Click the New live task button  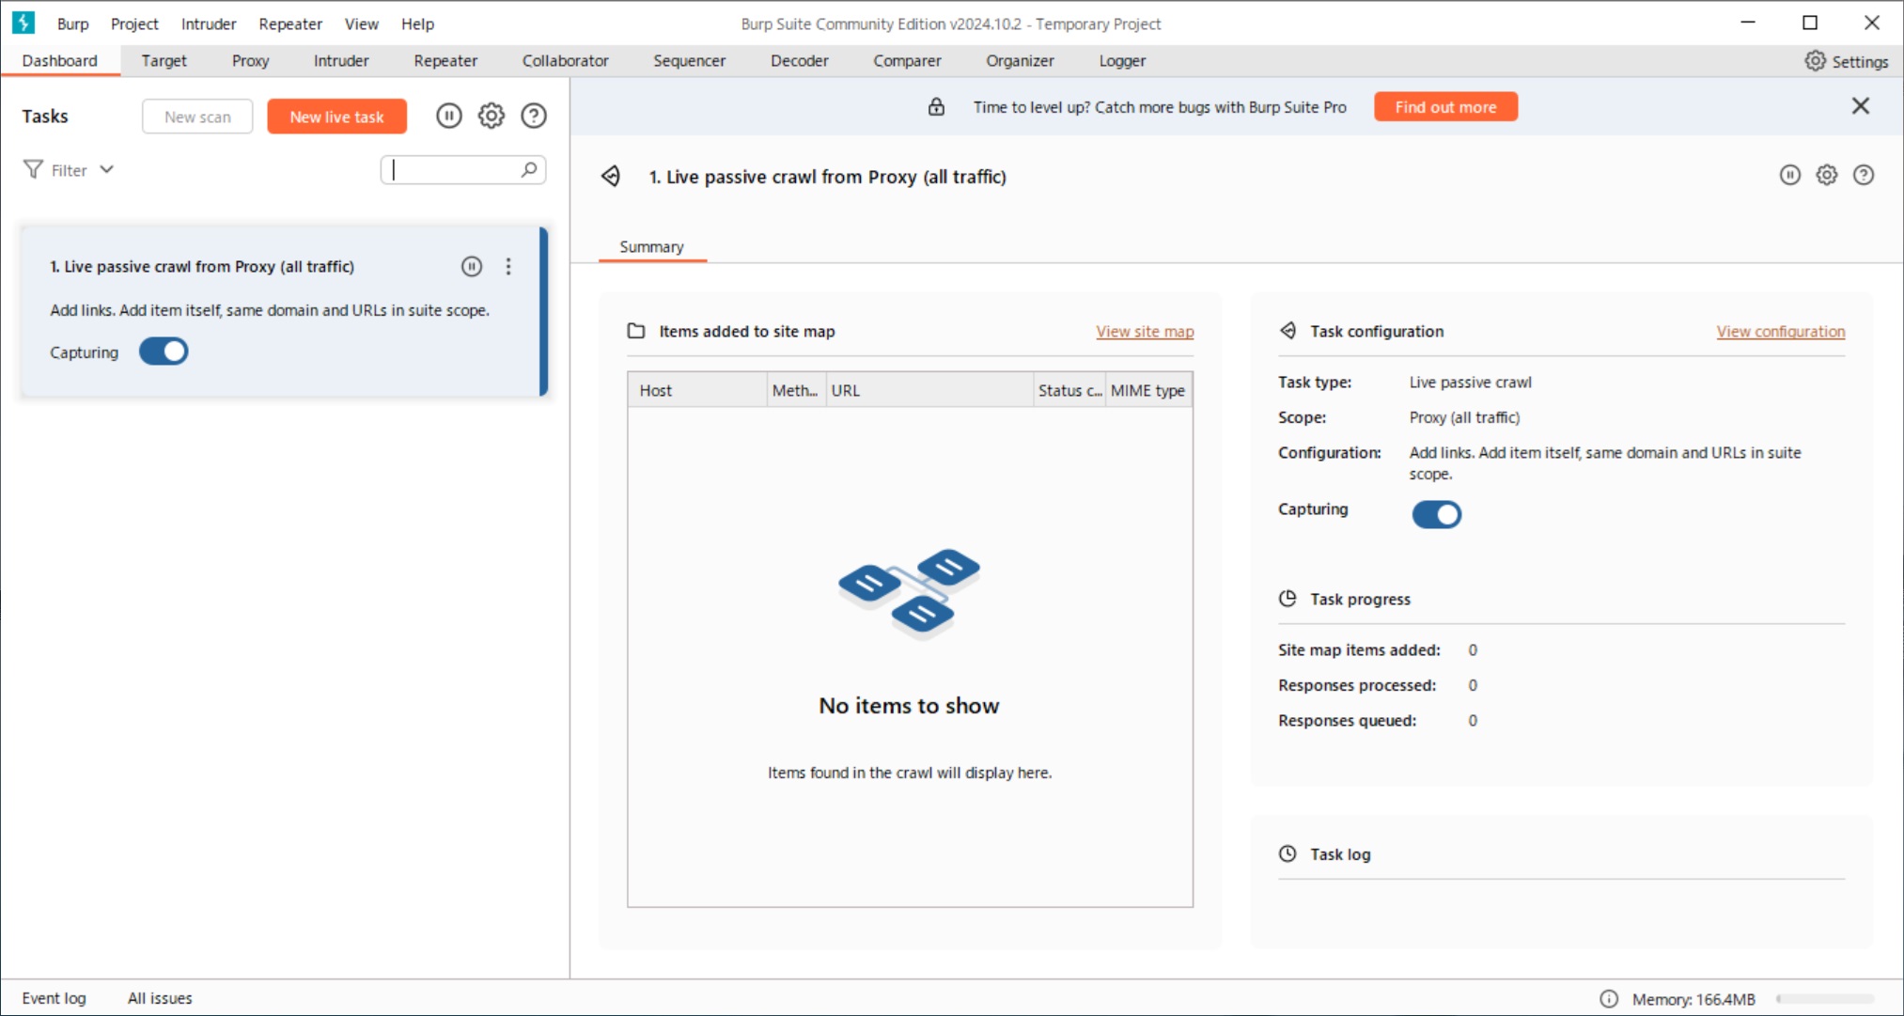point(336,117)
